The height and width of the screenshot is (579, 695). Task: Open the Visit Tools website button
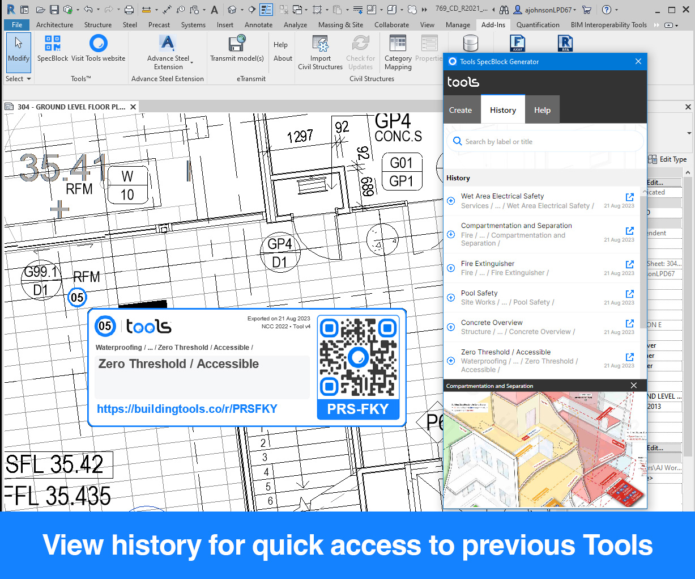coord(98,48)
